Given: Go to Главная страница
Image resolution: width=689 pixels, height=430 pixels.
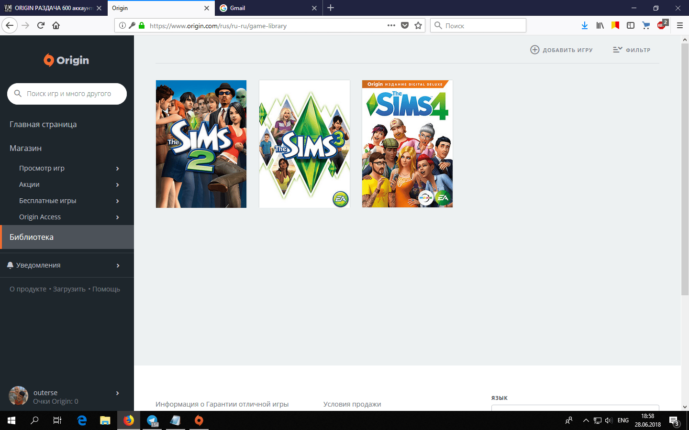Looking at the screenshot, I should (x=43, y=125).
